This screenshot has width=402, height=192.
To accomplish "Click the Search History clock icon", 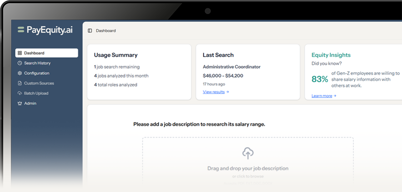I will tap(20, 63).
